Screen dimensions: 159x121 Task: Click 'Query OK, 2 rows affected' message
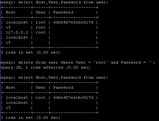[45, 67]
